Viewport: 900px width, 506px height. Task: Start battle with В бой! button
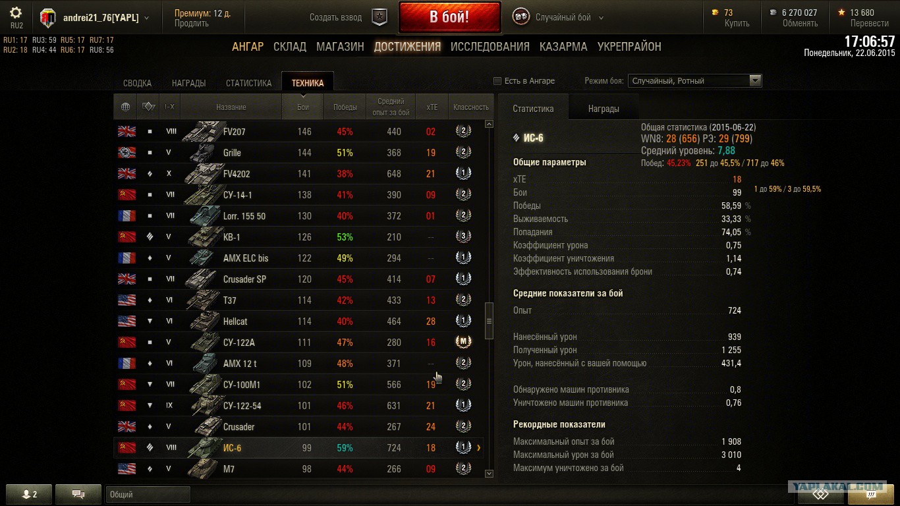449,17
